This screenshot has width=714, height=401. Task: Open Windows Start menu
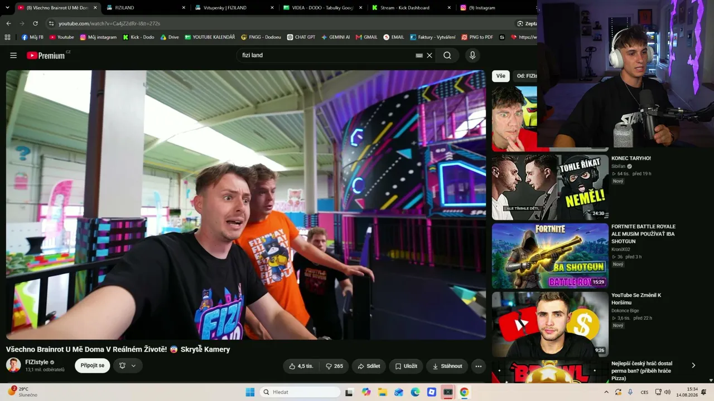250,392
